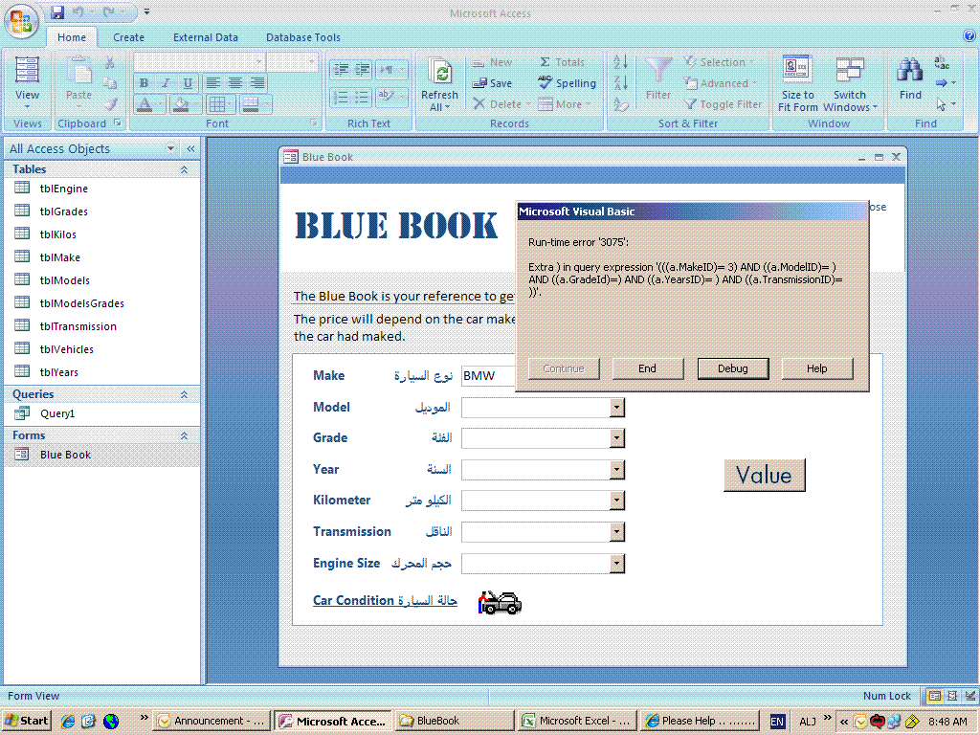
Task: Open the Grade combo box dropdown
Action: [x=617, y=438]
